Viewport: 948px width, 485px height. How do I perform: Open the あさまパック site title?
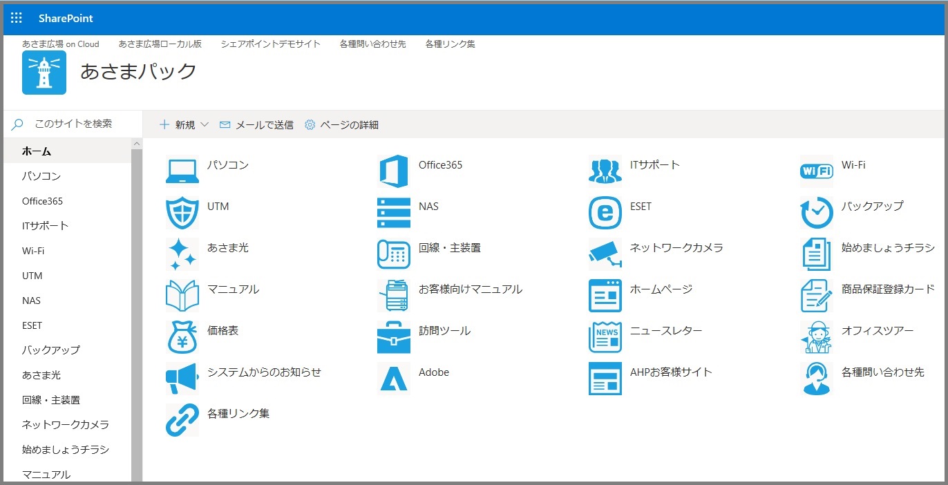(x=139, y=71)
